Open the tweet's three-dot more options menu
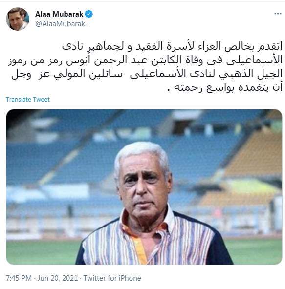 278,14
